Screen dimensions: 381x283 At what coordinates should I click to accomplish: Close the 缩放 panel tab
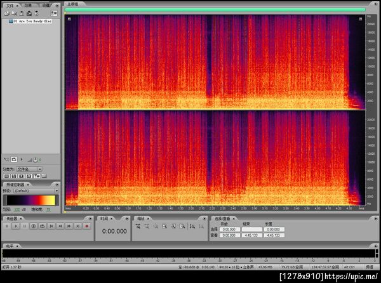148,219
